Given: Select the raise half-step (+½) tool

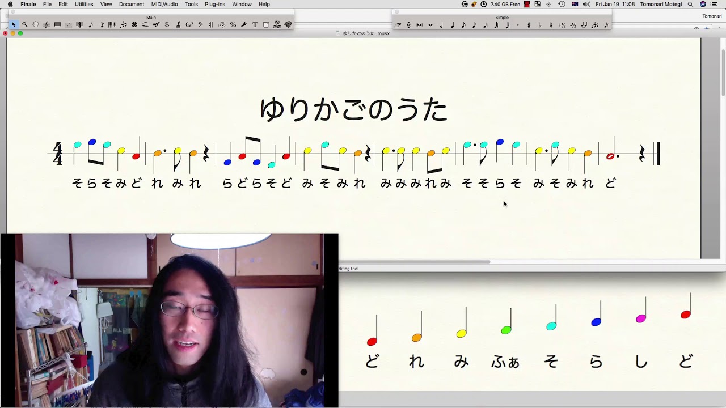Looking at the screenshot, I should coord(562,25).
